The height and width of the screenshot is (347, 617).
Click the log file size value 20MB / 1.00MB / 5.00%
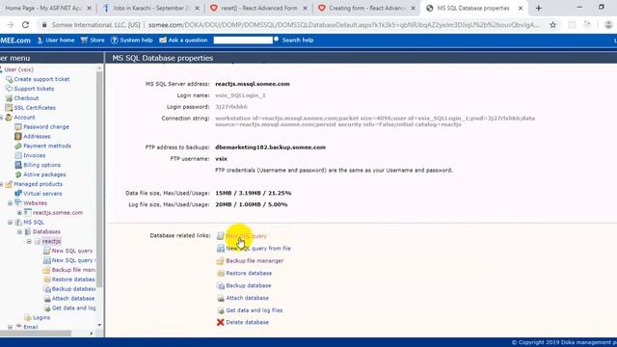[251, 204]
